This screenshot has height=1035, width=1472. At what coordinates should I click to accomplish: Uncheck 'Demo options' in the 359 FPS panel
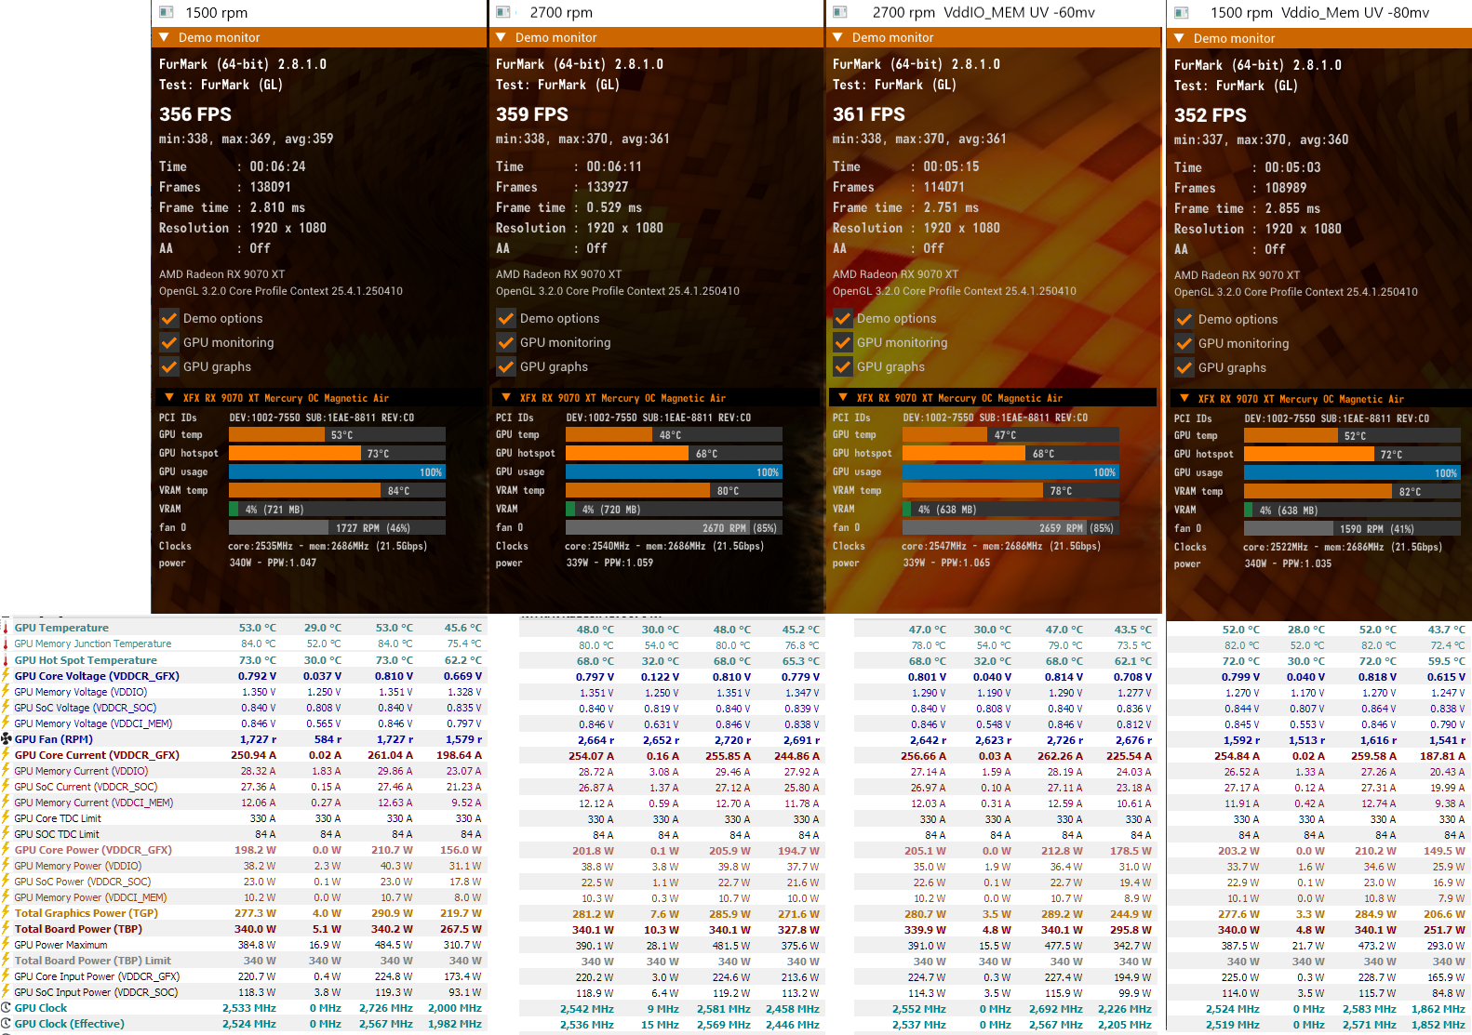[x=506, y=318]
